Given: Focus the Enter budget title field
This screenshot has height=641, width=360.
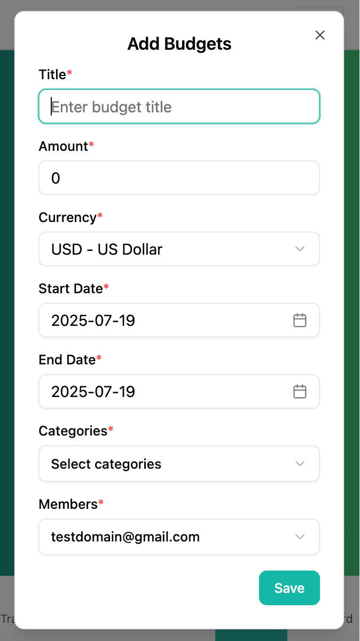Looking at the screenshot, I should point(179,106).
